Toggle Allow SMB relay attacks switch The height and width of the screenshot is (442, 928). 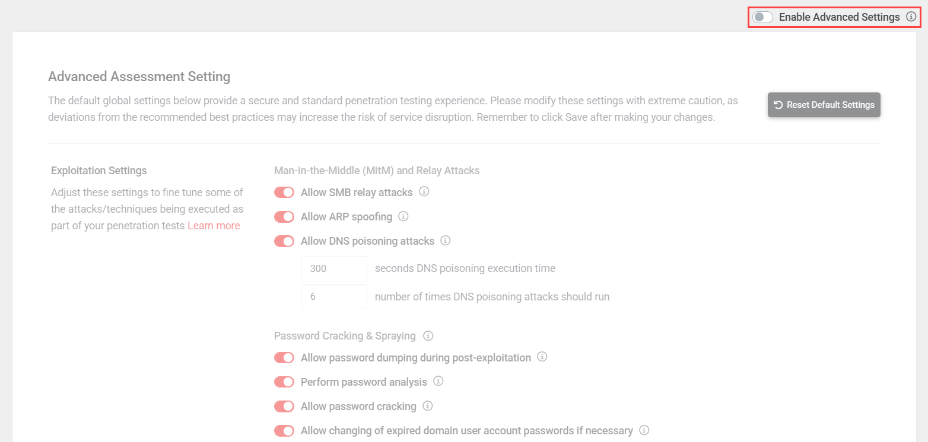(x=284, y=193)
